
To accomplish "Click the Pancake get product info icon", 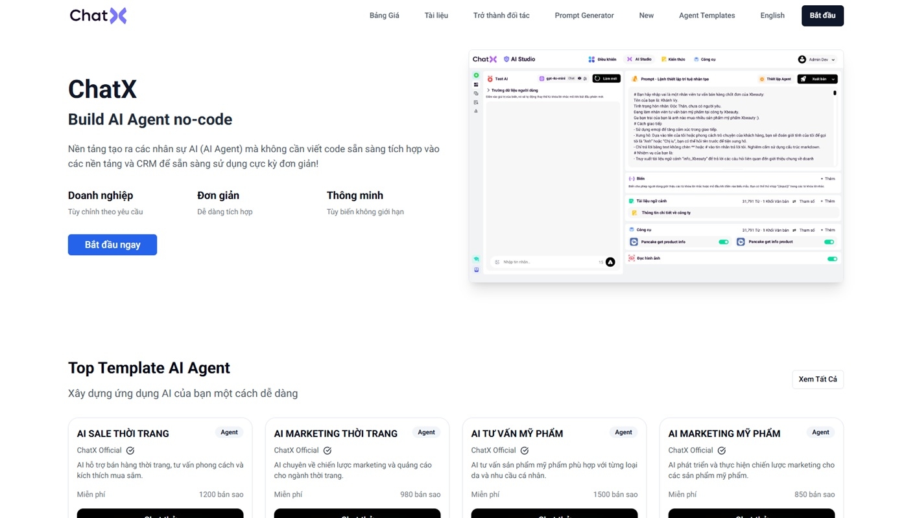I will 634,242.
